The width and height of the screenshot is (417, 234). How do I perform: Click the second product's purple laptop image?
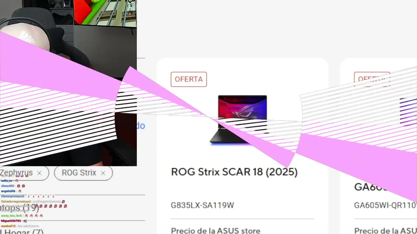[x=408, y=112]
